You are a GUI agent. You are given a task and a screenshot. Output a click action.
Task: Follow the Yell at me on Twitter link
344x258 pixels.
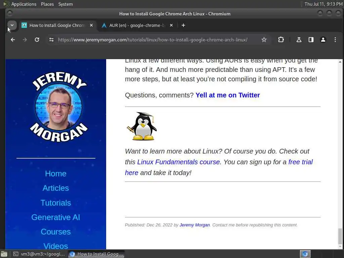coord(228,95)
